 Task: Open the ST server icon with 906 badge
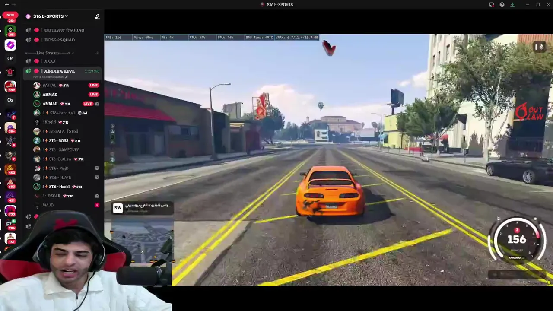click(x=10, y=225)
